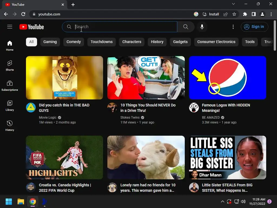Select the All filter chip
This screenshot has width=277, height=208.
(31, 42)
